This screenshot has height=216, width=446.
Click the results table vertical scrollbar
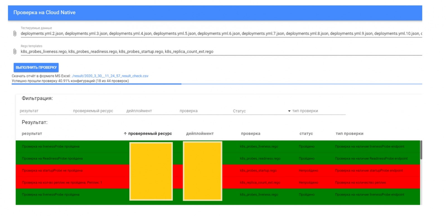point(421,150)
